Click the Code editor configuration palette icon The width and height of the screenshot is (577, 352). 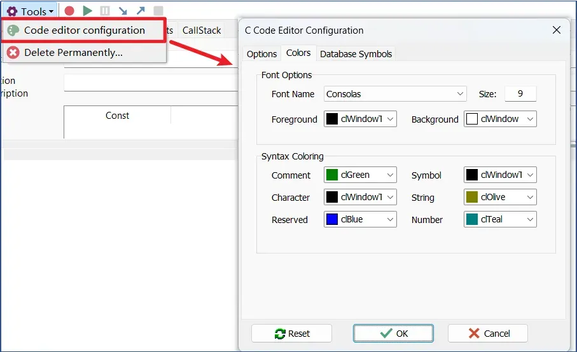13,30
